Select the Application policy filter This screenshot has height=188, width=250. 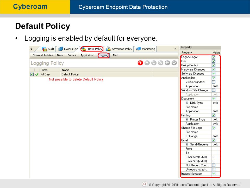point(87,55)
